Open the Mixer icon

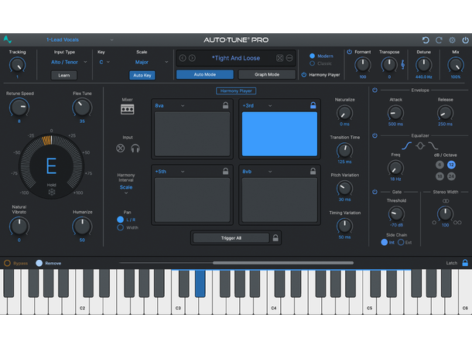[x=128, y=109]
